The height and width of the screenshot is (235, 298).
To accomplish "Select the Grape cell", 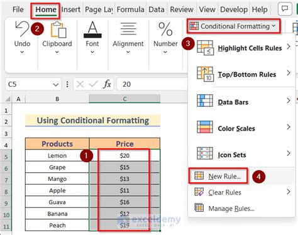I will [57, 167].
